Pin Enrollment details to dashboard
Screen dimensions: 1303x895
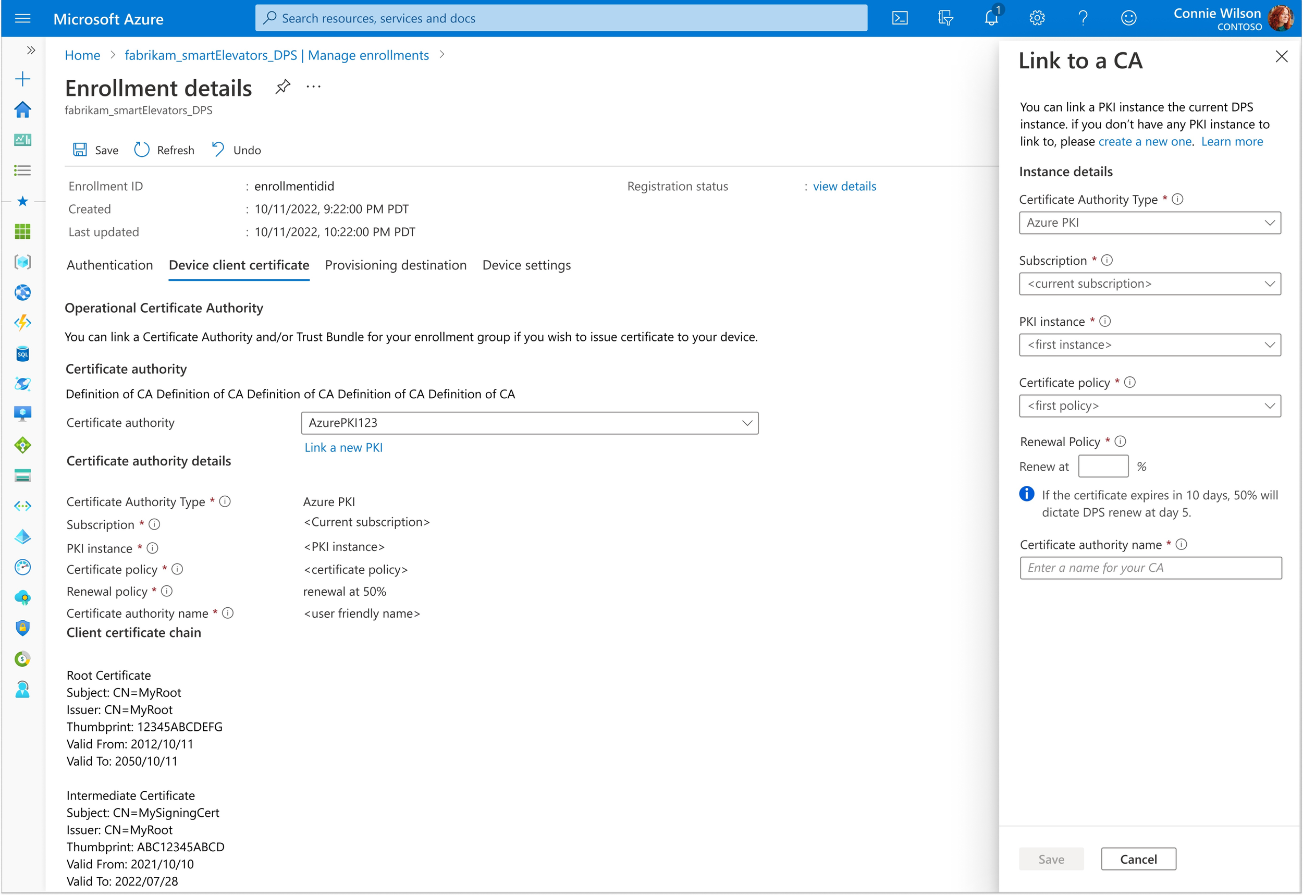click(x=282, y=87)
